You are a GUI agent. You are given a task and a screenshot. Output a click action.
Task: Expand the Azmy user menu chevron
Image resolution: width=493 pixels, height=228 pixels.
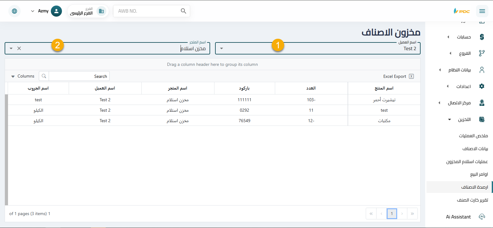point(33,11)
